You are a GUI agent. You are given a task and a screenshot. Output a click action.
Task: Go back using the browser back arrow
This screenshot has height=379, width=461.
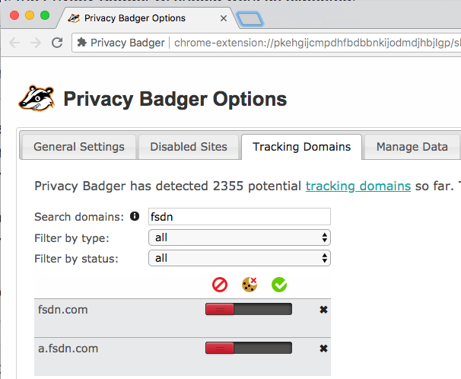(x=14, y=43)
